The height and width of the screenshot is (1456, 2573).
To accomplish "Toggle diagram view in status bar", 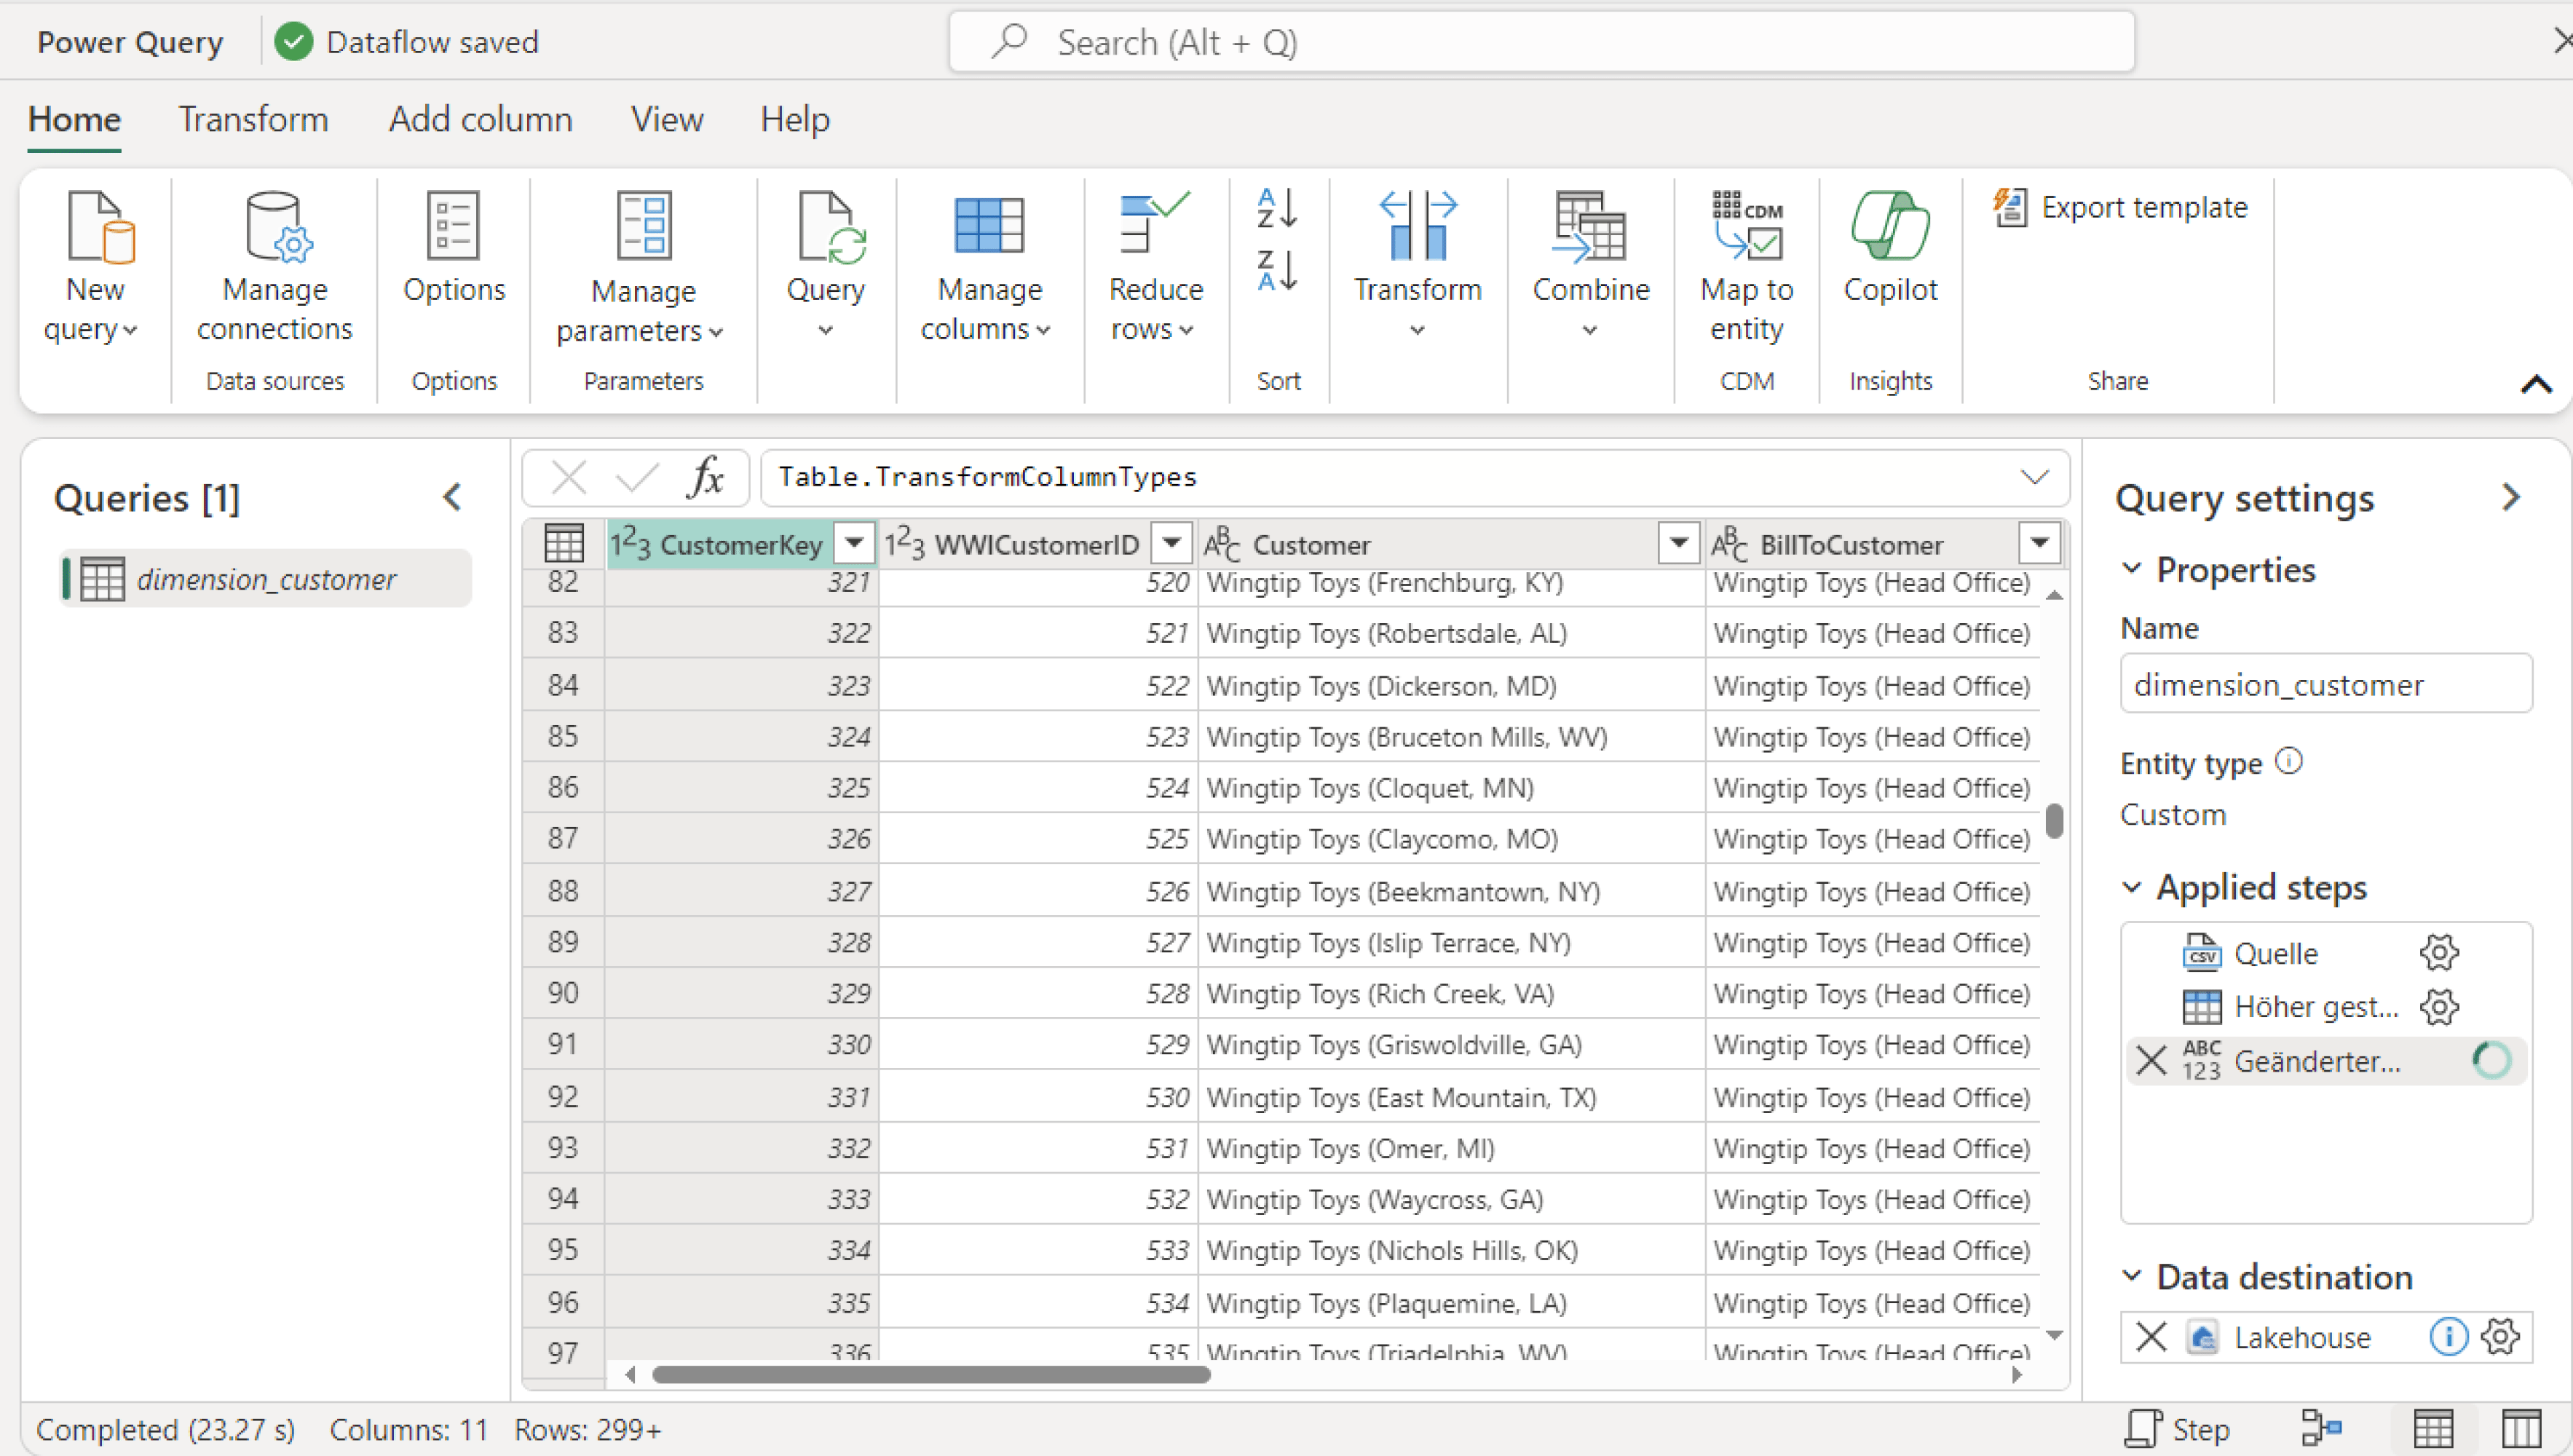I will click(x=2322, y=1429).
